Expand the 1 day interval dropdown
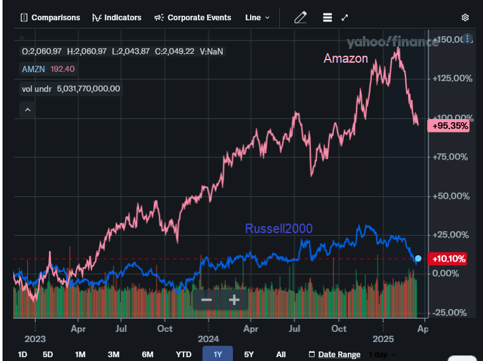Image resolution: width=483 pixels, height=361 pixels. (382, 355)
